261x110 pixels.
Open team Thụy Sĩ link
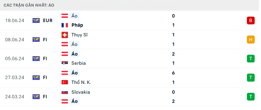click(x=79, y=35)
